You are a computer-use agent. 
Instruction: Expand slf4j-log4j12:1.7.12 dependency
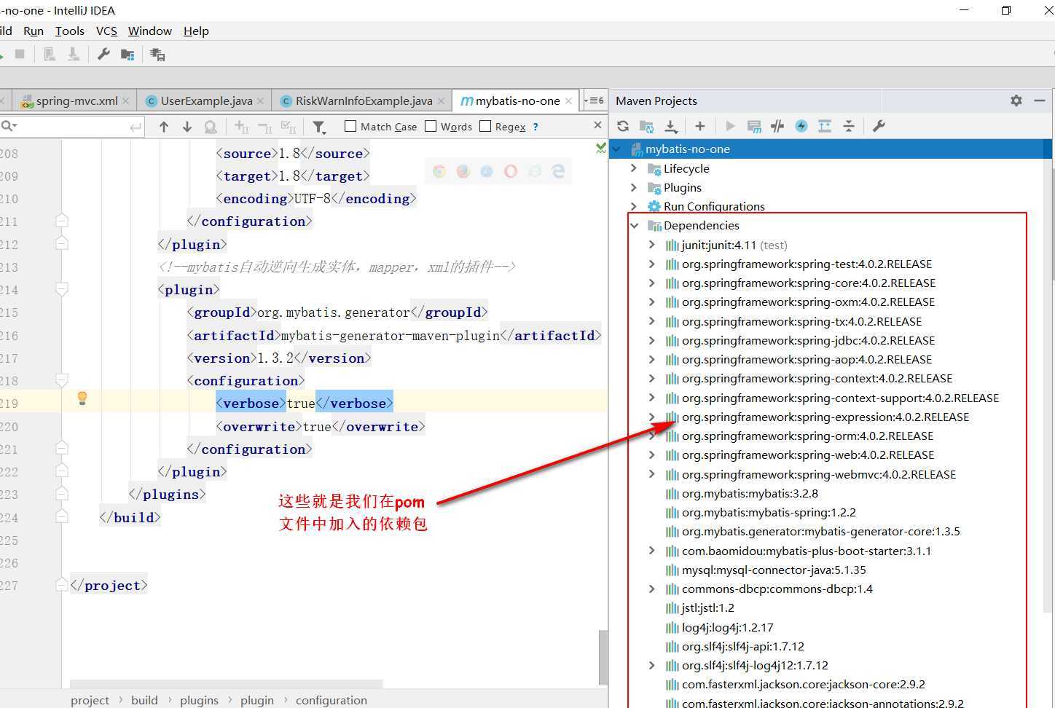click(x=652, y=665)
